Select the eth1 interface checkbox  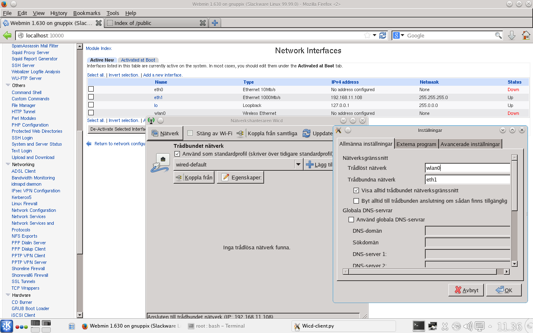click(x=91, y=97)
